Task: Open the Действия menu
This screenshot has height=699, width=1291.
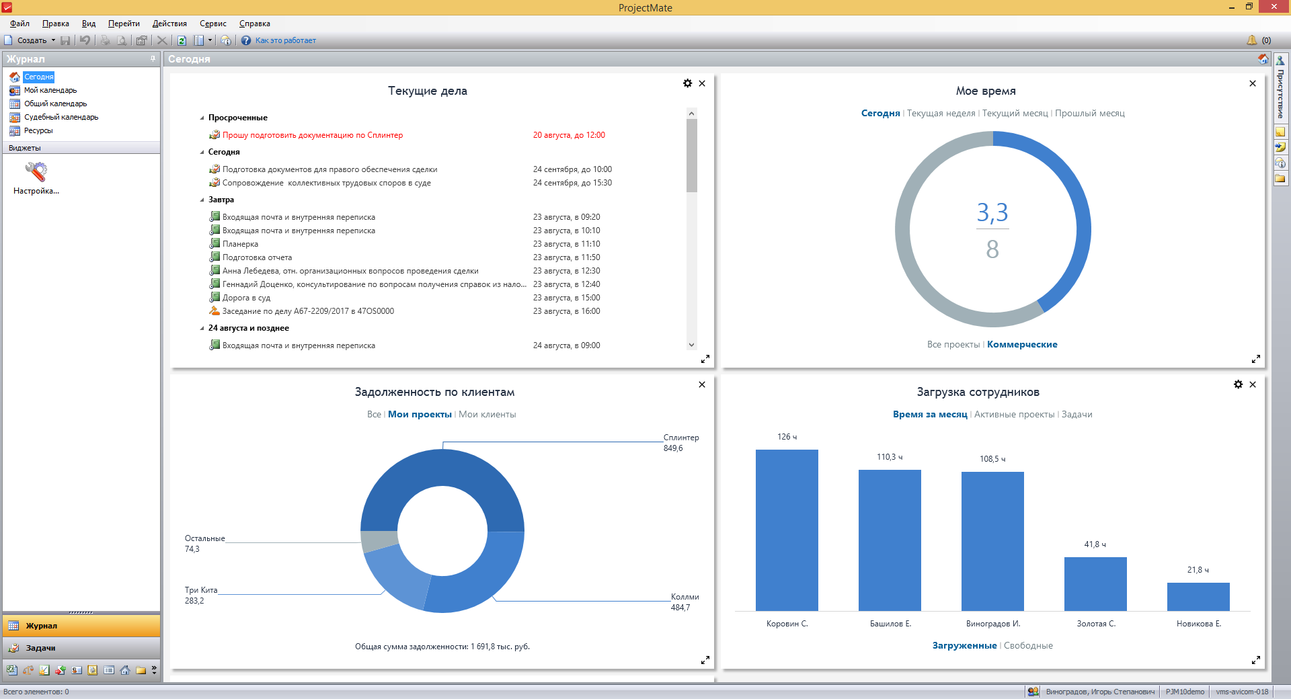Action: coord(169,24)
